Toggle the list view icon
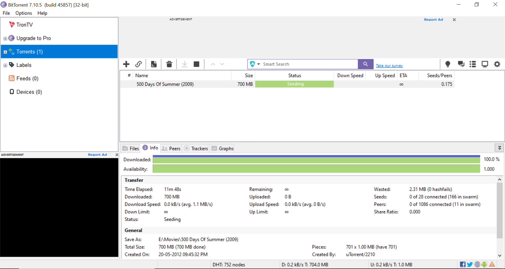 pos(473,64)
